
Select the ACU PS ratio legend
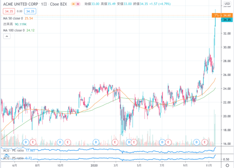(x=18, y=158)
